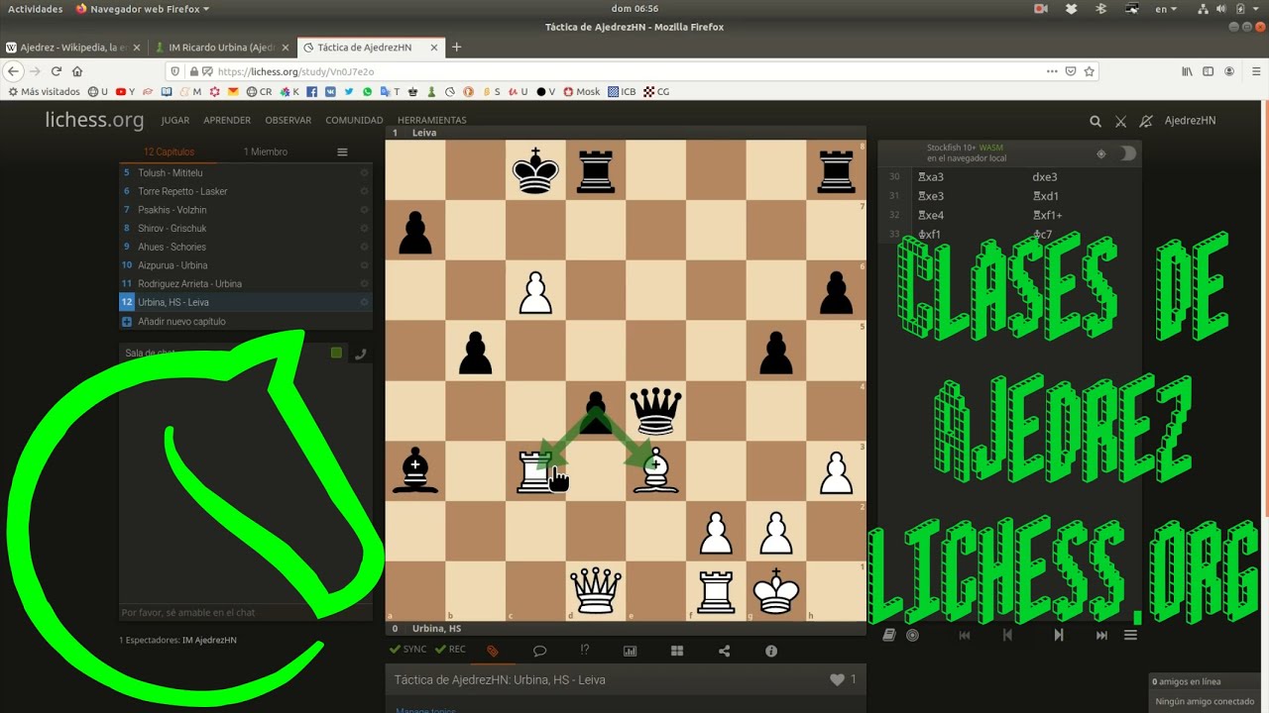1269x713 pixels.
Task: Reload the current page
Action: click(x=57, y=71)
